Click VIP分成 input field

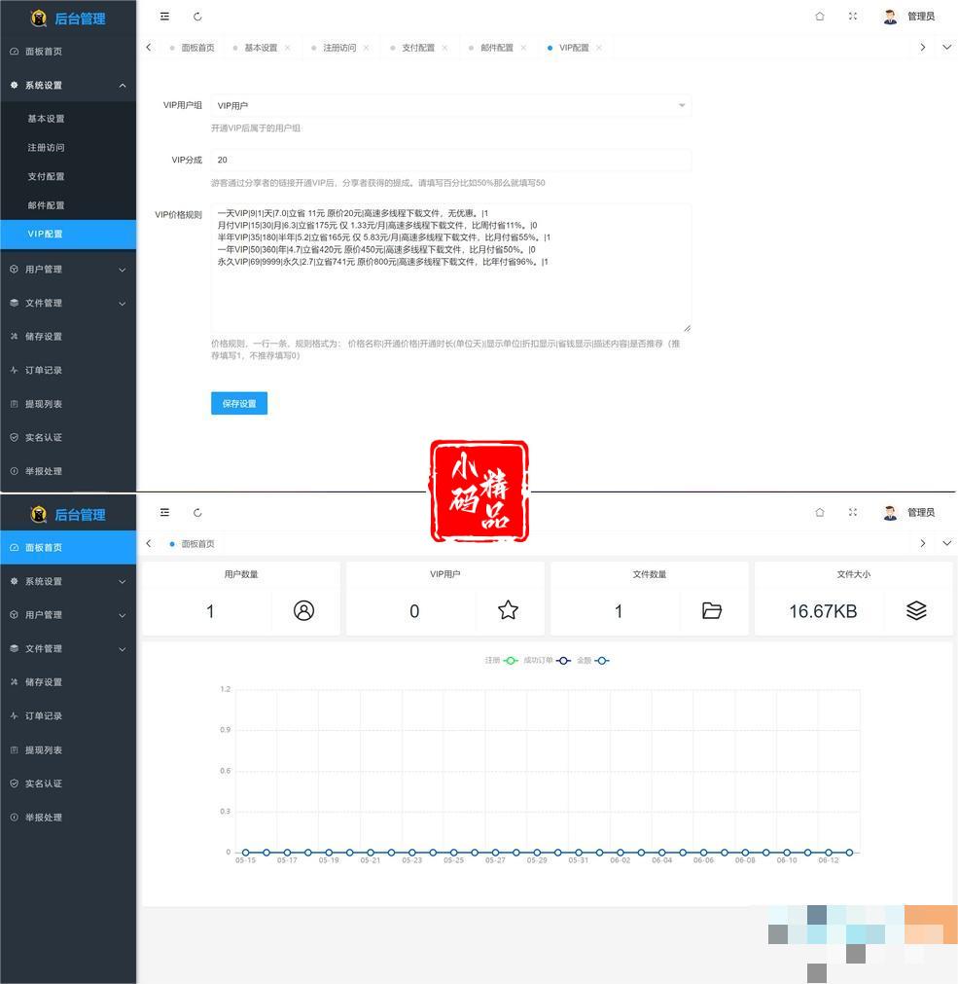tap(450, 160)
